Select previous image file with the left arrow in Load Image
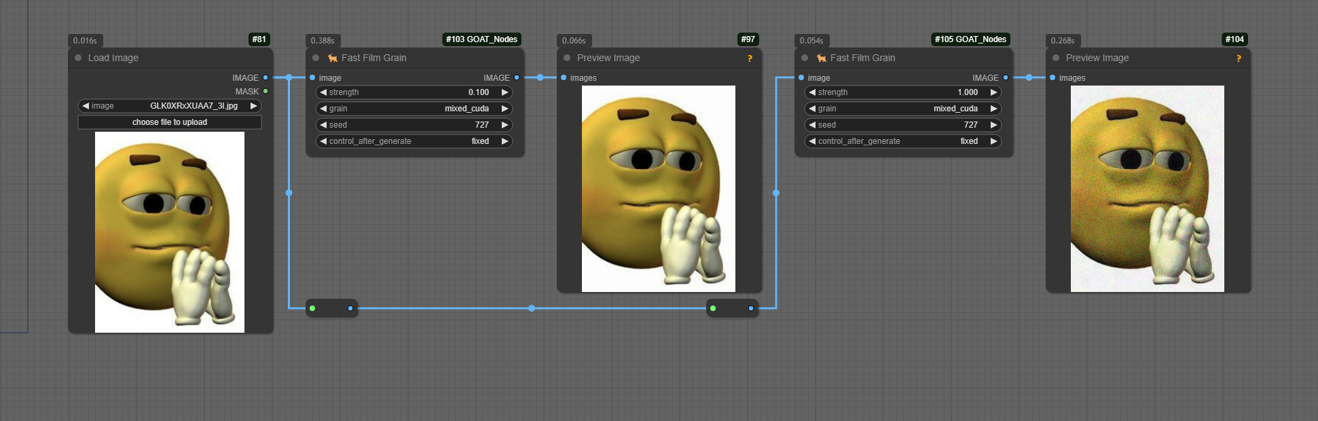This screenshot has width=1318, height=421. [86, 106]
